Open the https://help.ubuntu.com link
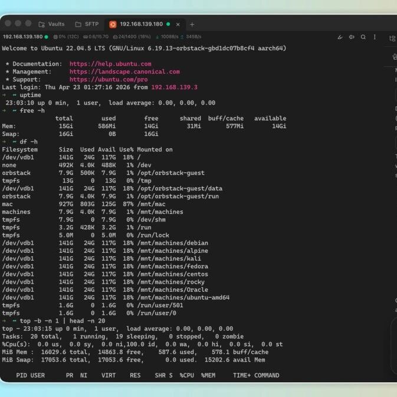The width and height of the screenshot is (397, 397). click(x=110, y=64)
